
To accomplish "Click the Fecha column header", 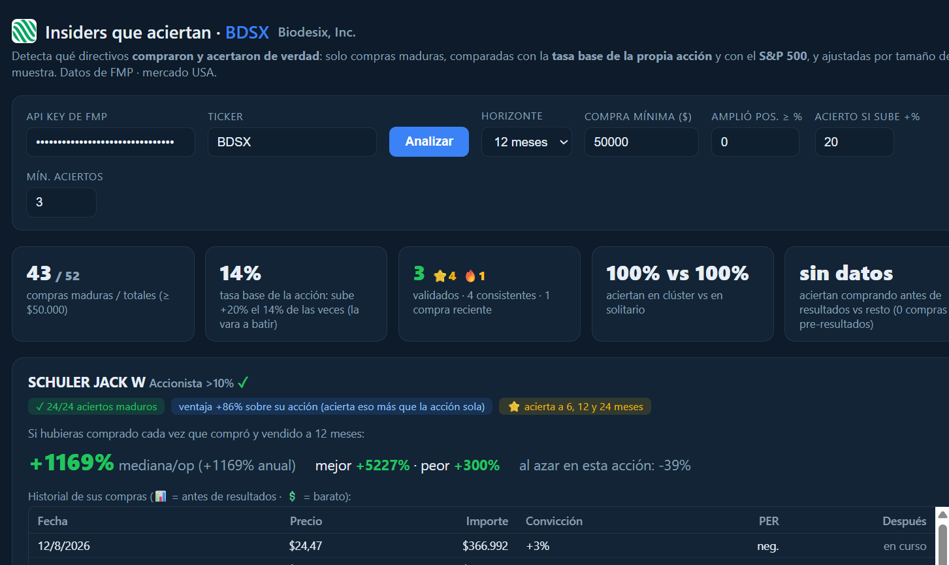I will click(x=53, y=521).
